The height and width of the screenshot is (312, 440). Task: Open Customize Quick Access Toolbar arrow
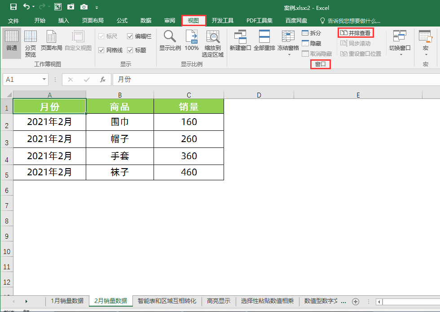point(97,7)
